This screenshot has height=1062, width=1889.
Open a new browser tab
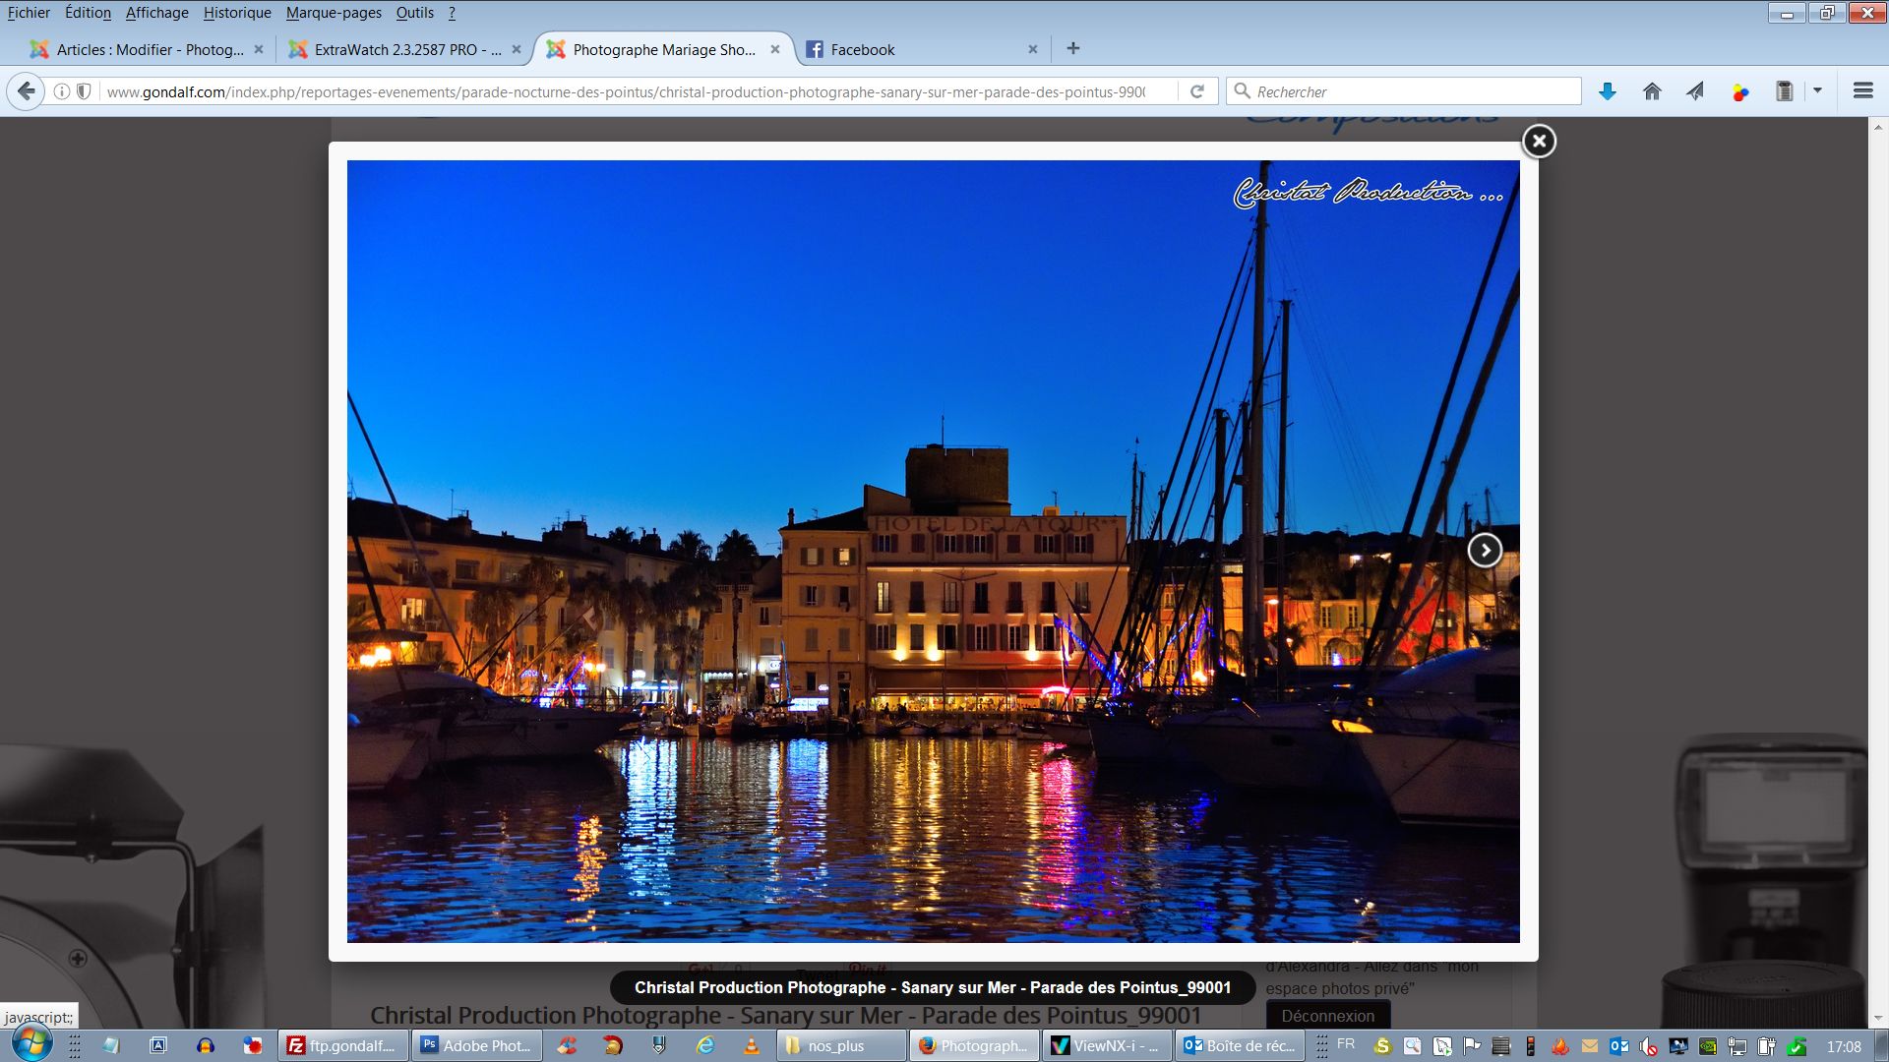1073,48
